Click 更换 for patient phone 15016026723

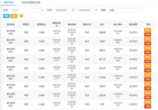coord(148,93)
